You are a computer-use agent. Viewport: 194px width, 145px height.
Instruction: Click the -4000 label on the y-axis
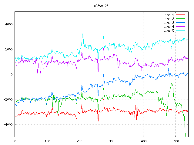click(x=7, y=124)
